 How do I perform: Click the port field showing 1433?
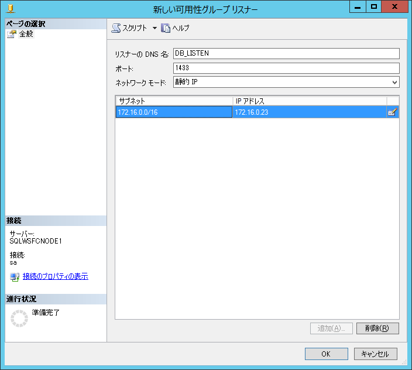[286, 68]
